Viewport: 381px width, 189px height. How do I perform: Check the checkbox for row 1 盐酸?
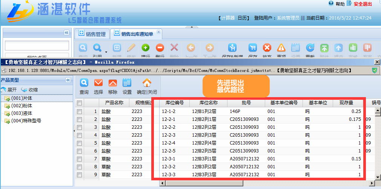click(x=79, y=111)
